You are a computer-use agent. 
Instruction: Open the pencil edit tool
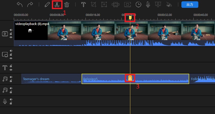pyautogui.click(x=47, y=5)
